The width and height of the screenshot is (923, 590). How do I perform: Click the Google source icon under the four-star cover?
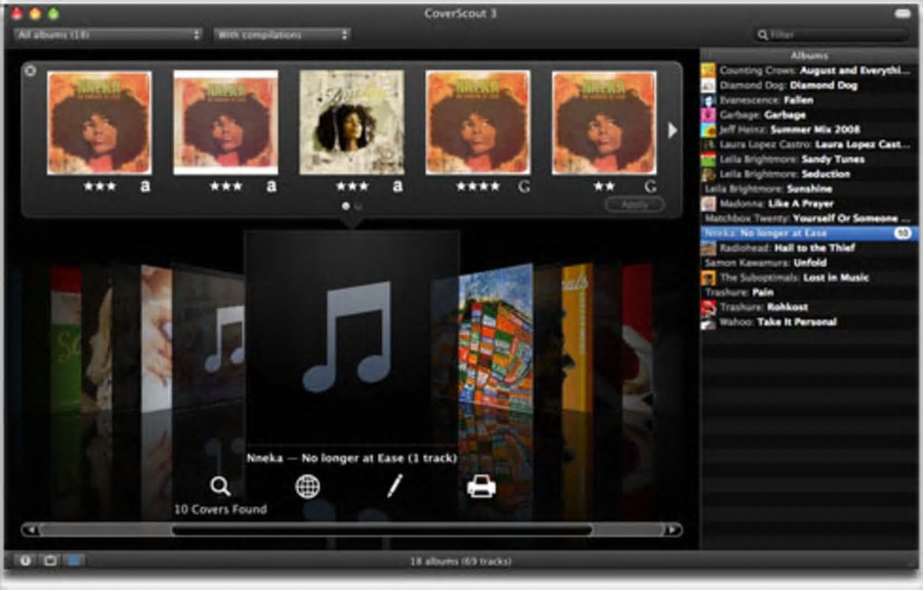pos(524,186)
